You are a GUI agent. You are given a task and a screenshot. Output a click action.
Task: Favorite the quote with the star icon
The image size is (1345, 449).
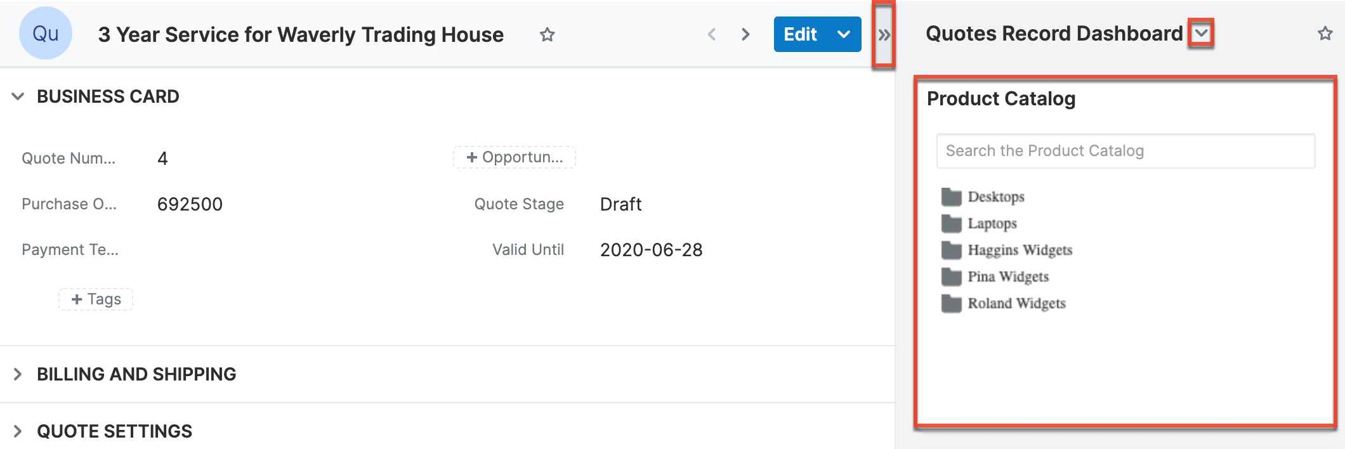click(547, 35)
